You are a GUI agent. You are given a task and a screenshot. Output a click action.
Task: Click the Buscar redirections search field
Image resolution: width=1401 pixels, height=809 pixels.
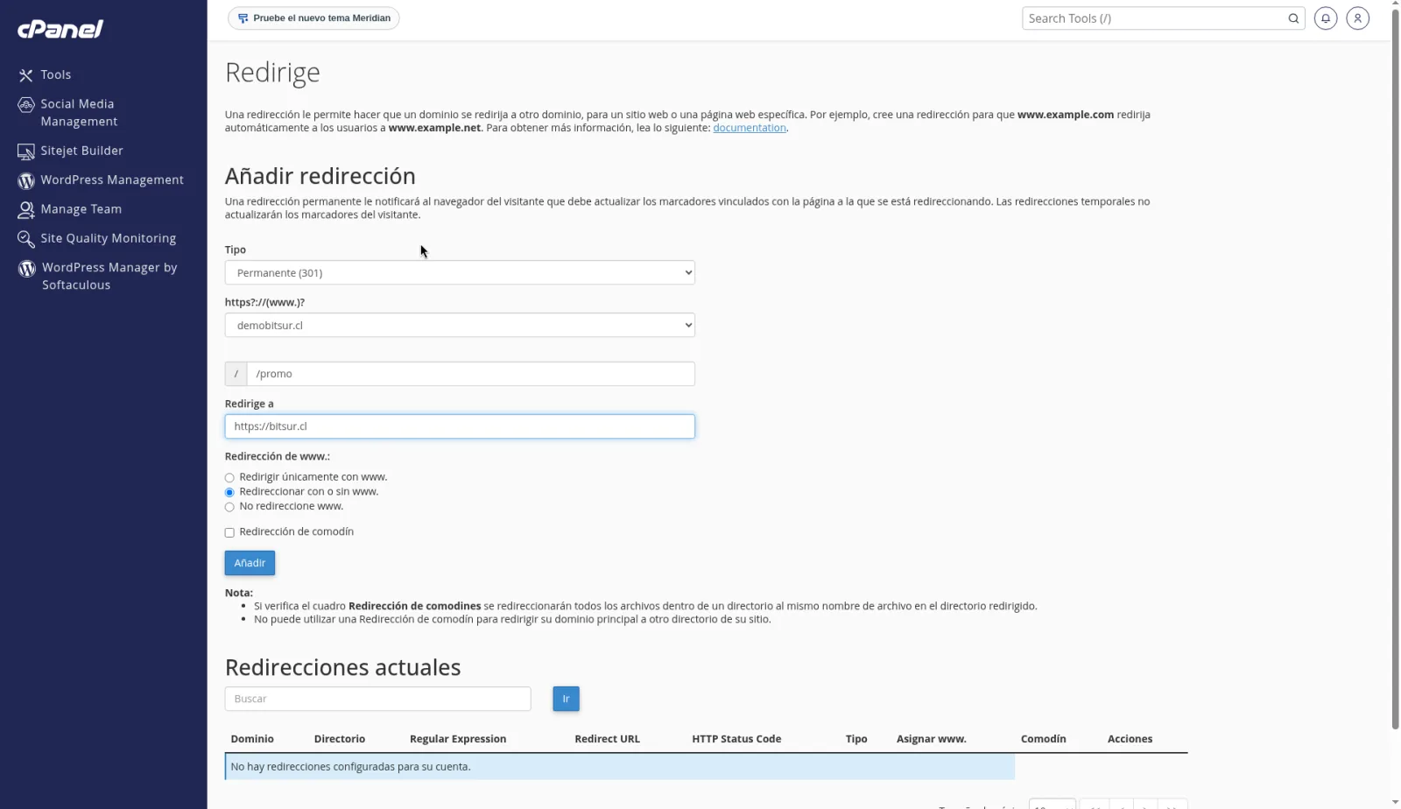[x=377, y=699]
